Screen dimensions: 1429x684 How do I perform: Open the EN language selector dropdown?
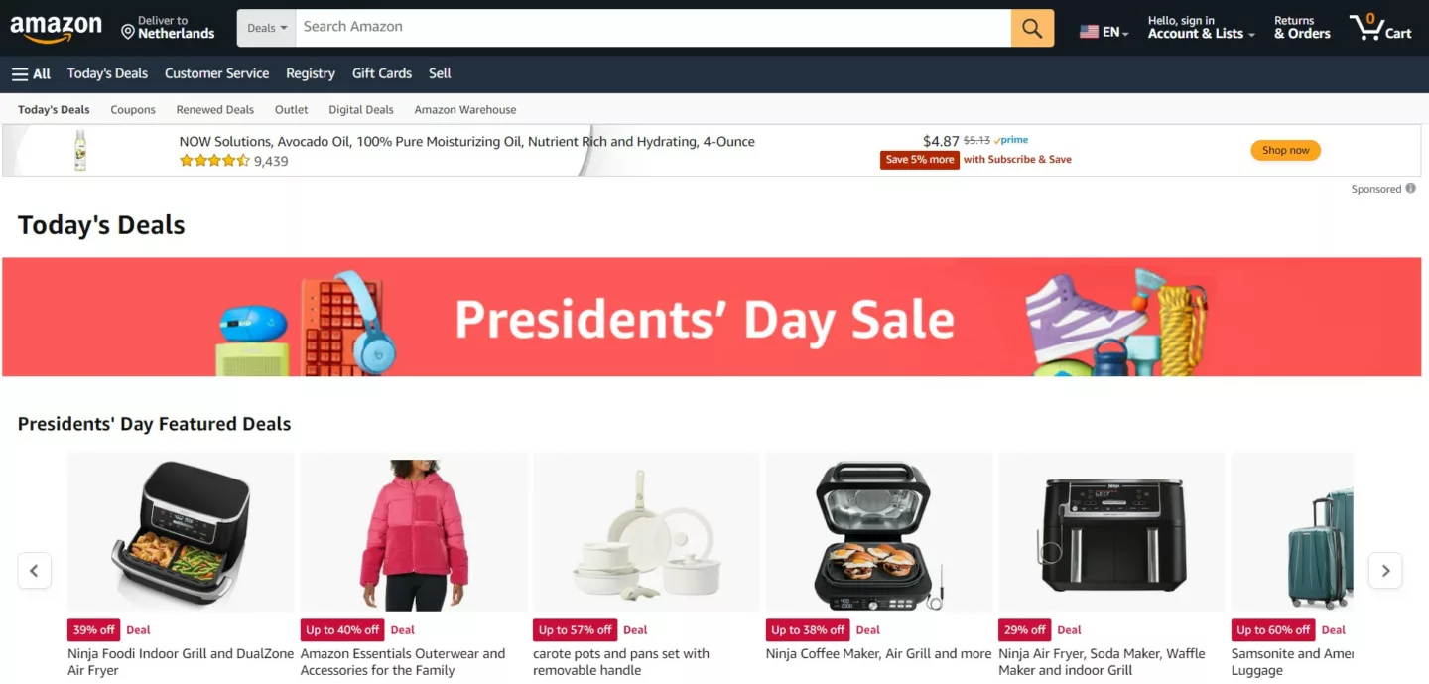pyautogui.click(x=1104, y=32)
